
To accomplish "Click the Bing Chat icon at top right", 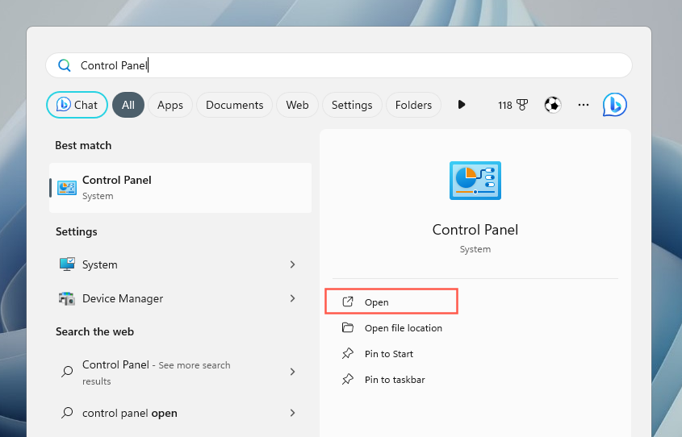I will [x=614, y=105].
